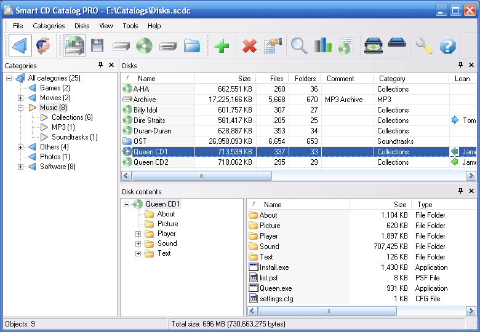Expand the Movies category node
Image resolution: width=480 pixels, height=332 pixels.
click(20, 98)
